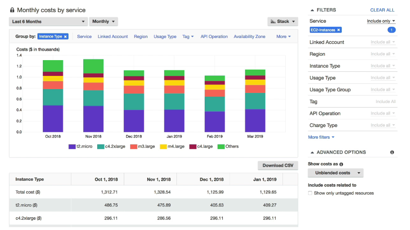This screenshot has width=410, height=230.
Task: Collapse the Filters section arrow
Action: 312,10
